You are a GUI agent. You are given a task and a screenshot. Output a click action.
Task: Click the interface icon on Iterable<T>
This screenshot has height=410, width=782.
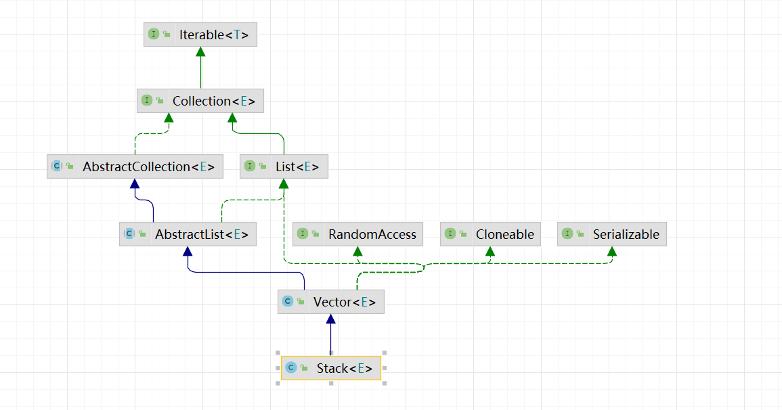point(154,34)
